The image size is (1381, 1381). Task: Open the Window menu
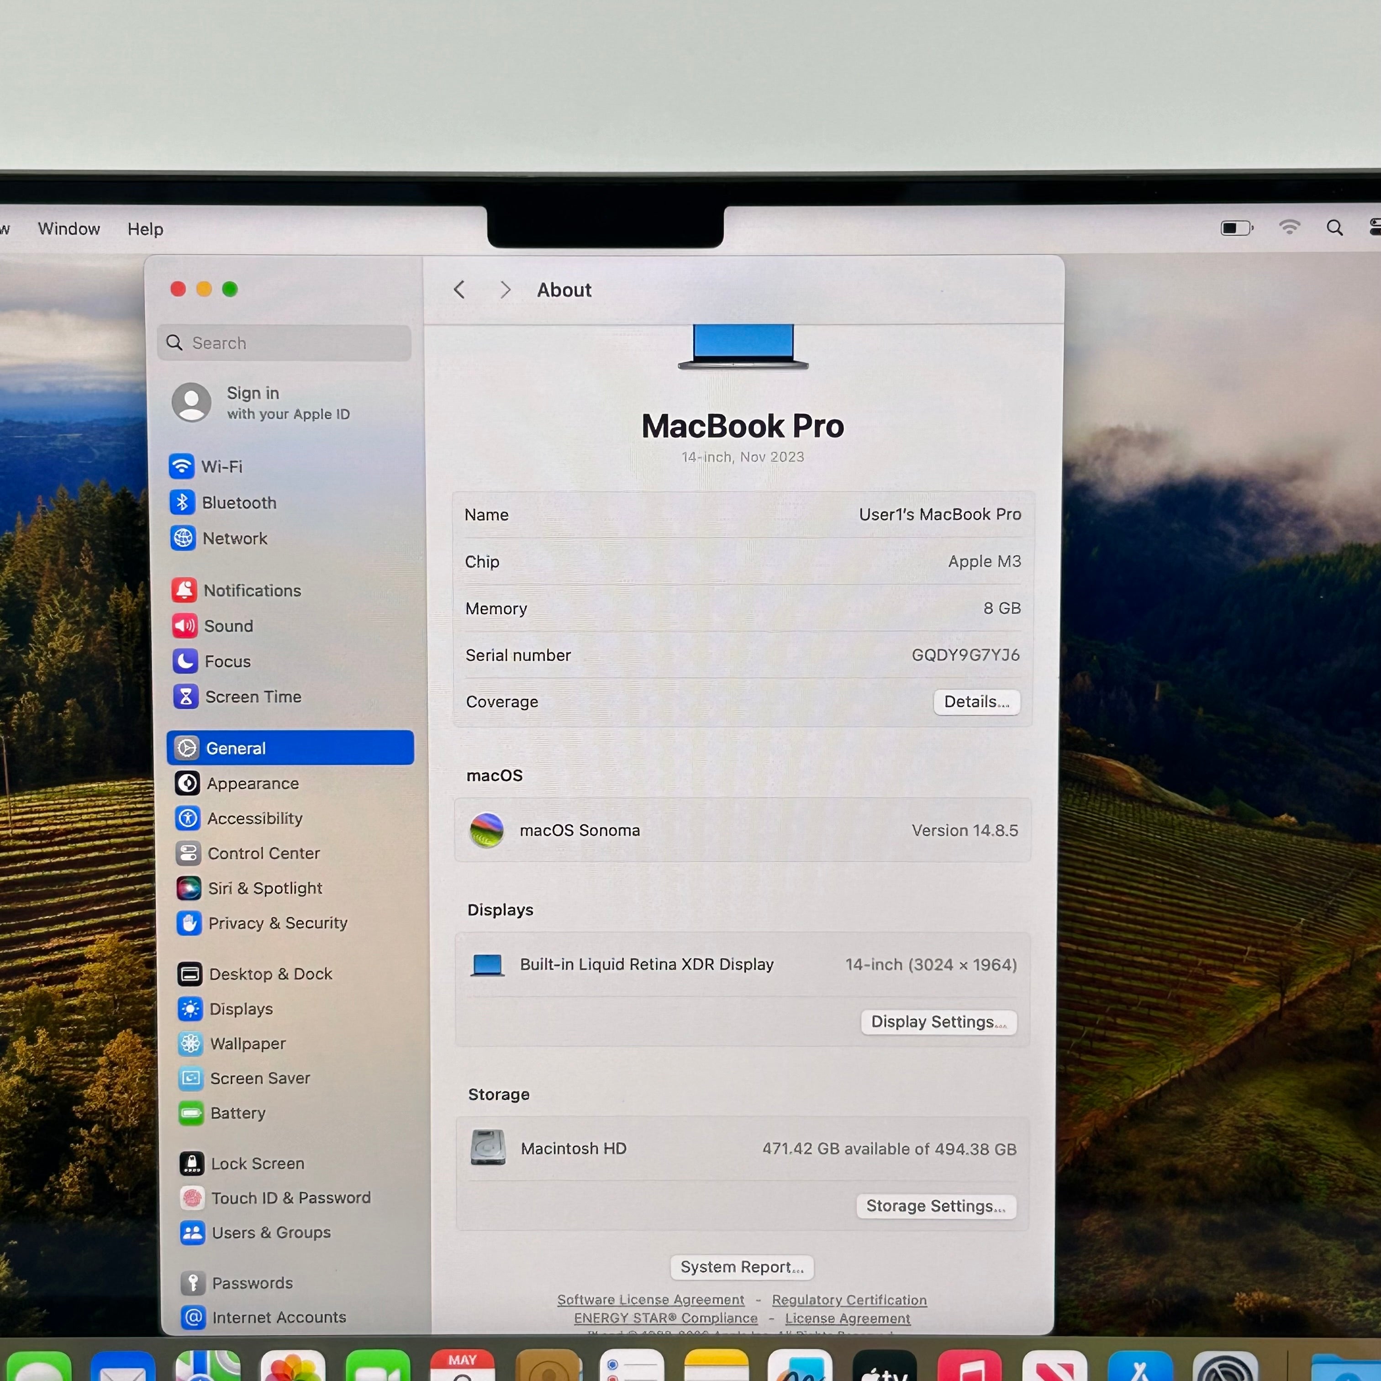[69, 229]
